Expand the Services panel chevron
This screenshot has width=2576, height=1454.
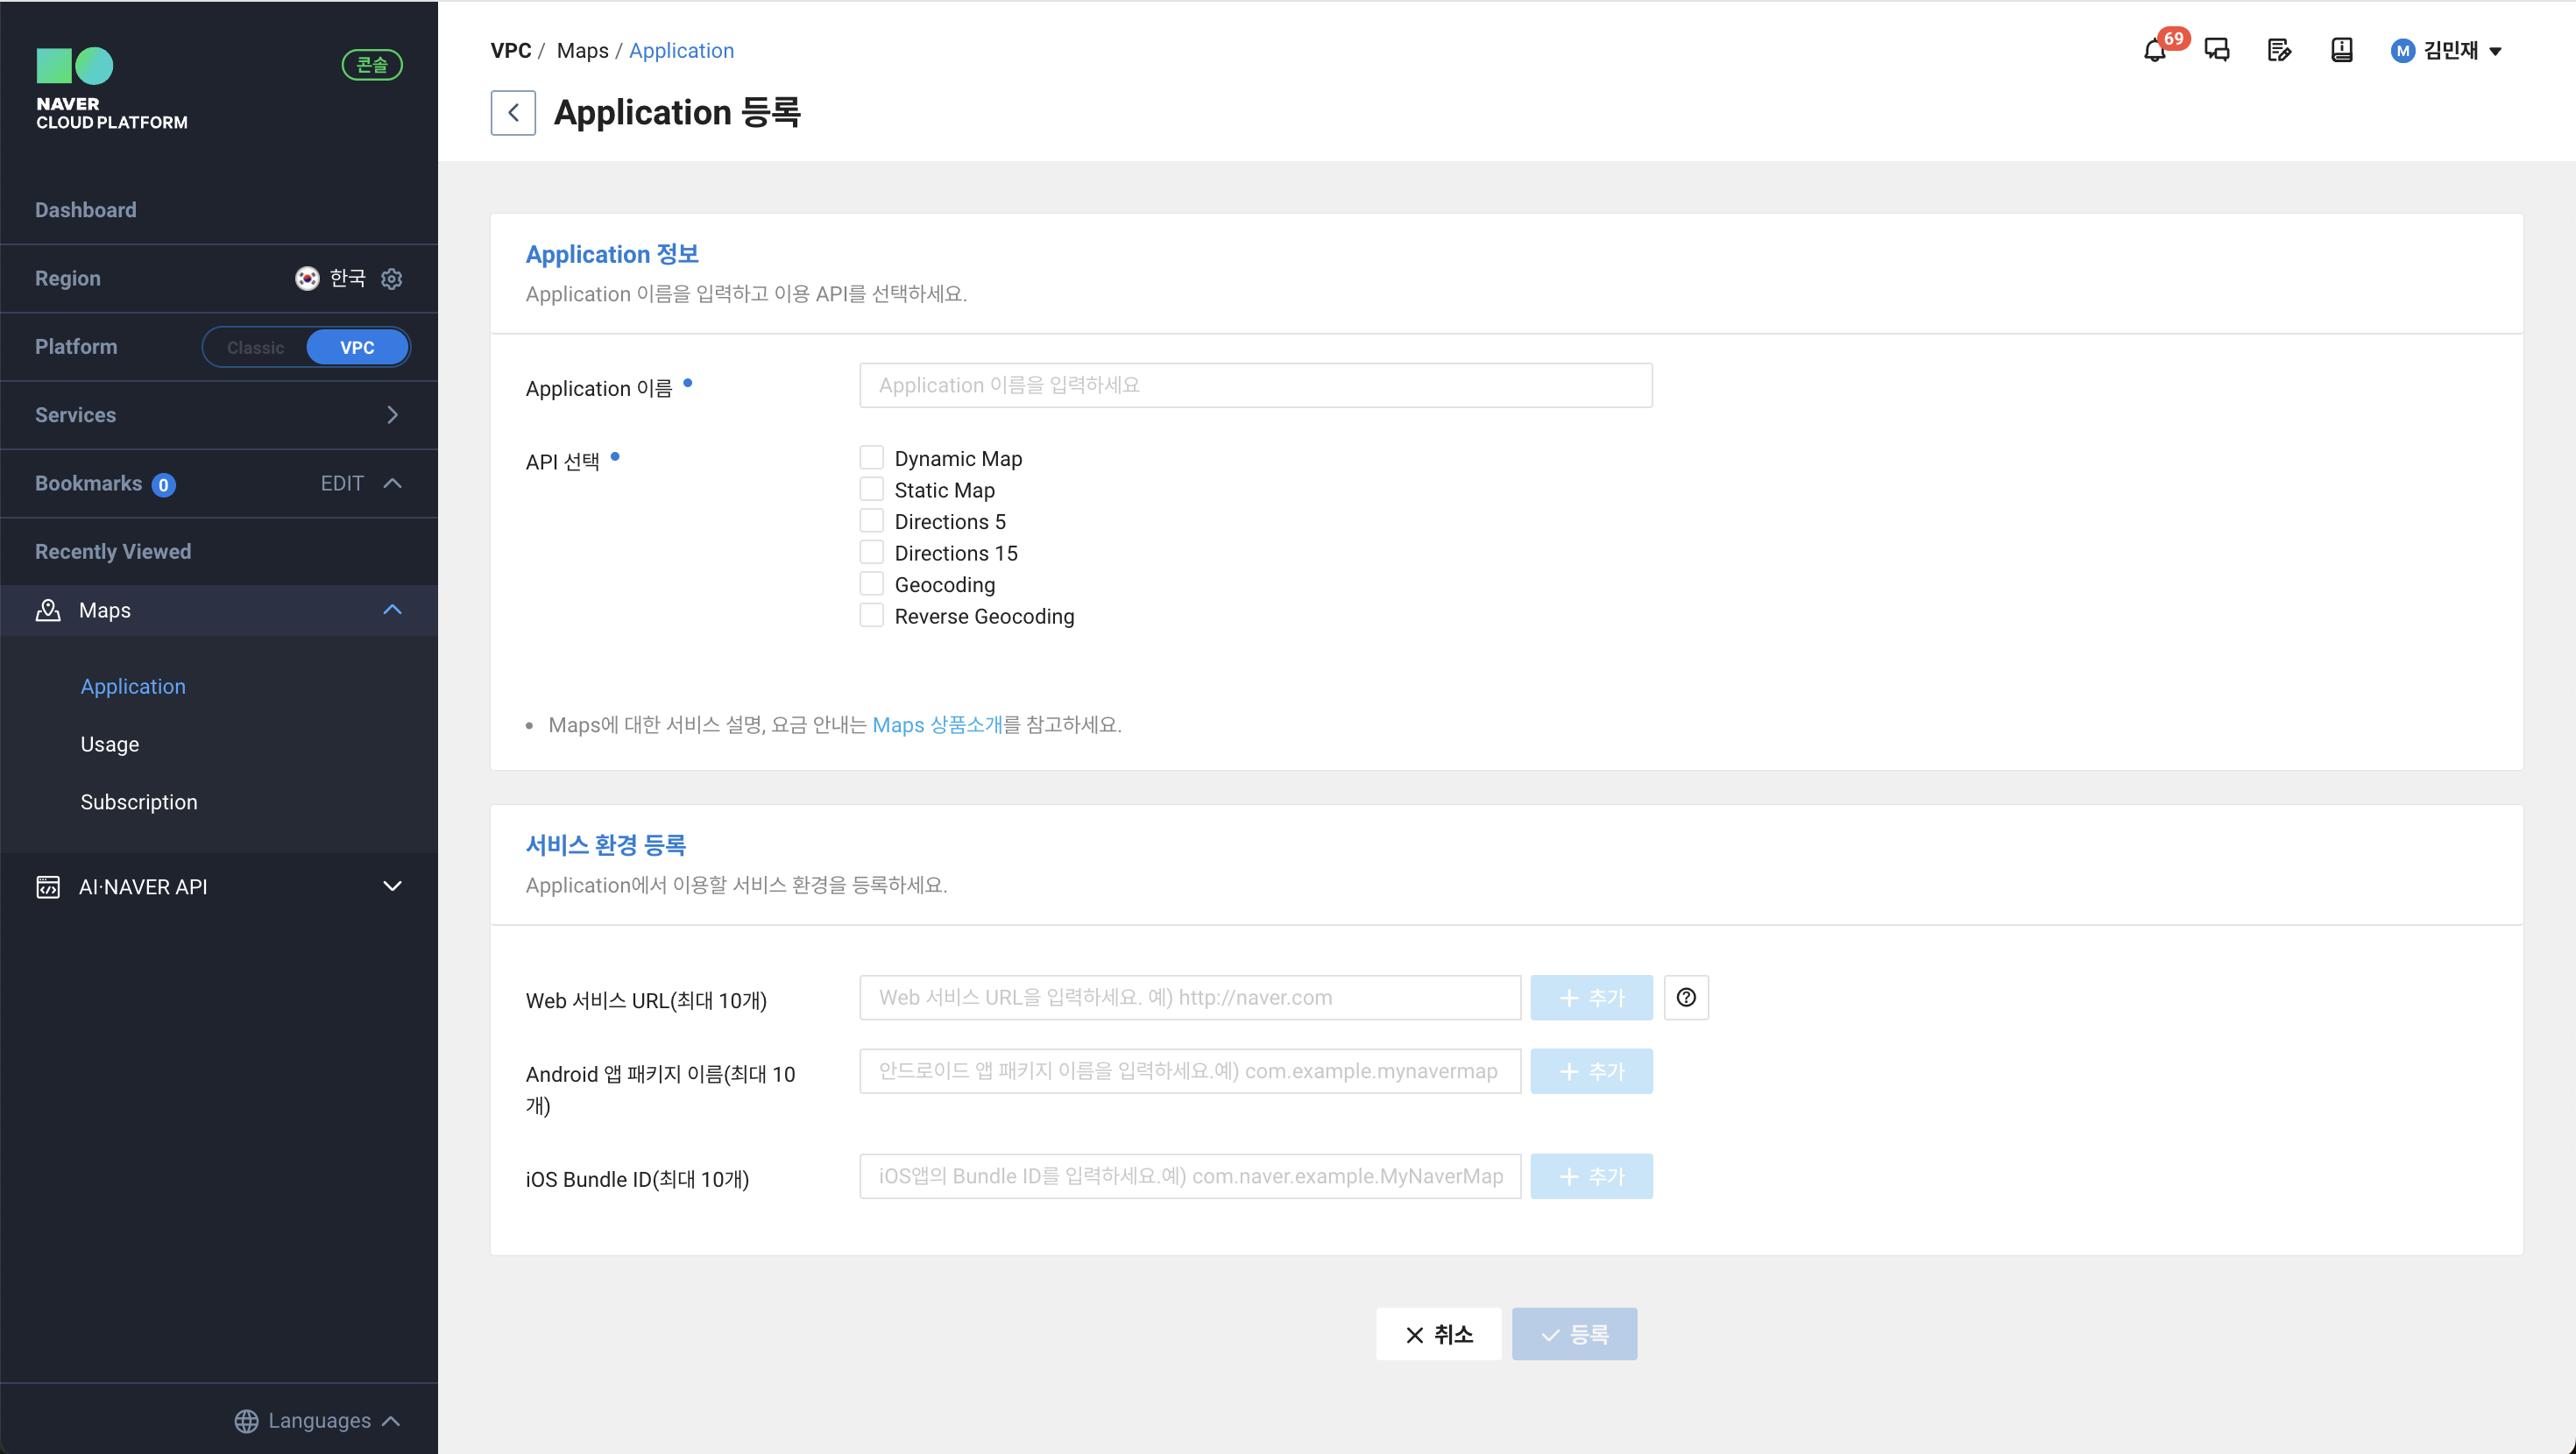point(392,415)
